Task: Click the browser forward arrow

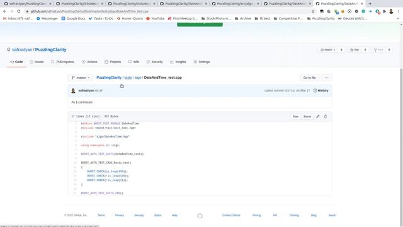Action: click(x=11, y=11)
